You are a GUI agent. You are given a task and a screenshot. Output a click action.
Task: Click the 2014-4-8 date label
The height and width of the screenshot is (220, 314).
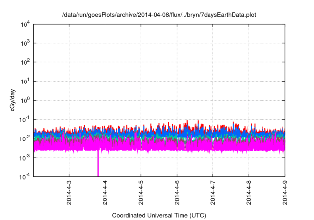click(x=249, y=192)
